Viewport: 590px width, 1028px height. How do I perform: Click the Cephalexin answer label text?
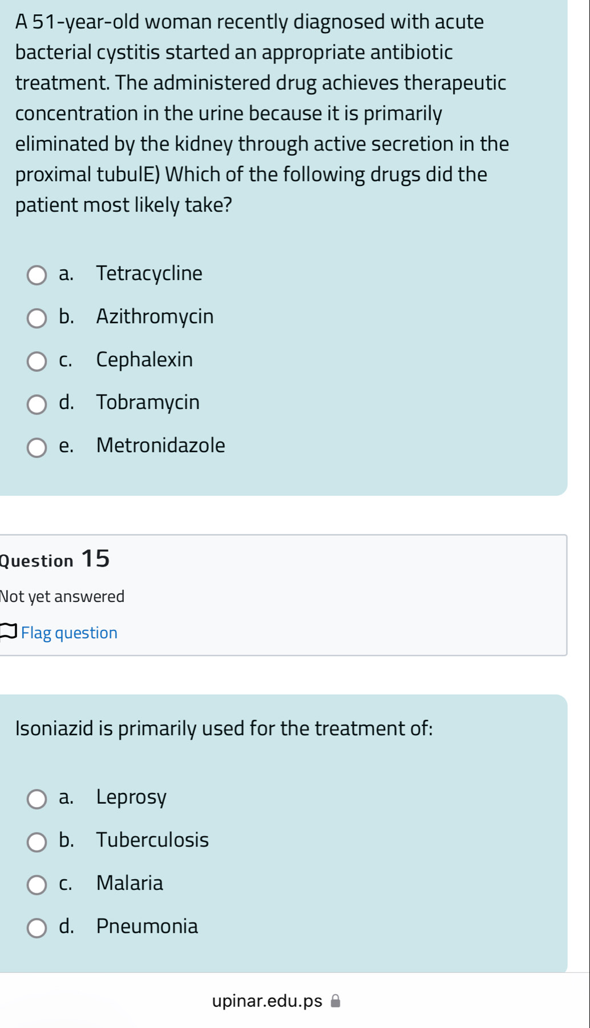(x=144, y=359)
